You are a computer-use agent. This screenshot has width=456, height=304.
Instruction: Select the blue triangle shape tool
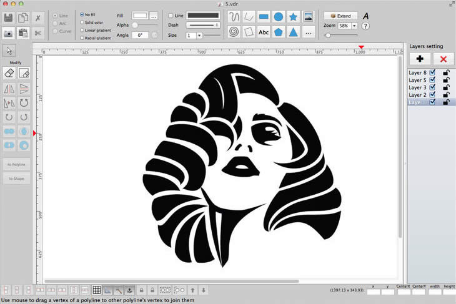[x=293, y=32]
